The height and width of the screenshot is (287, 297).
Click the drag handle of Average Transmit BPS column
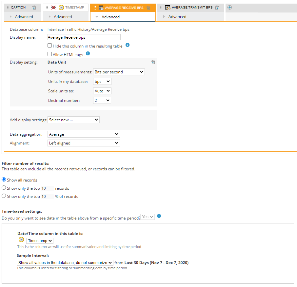[x=161, y=8]
